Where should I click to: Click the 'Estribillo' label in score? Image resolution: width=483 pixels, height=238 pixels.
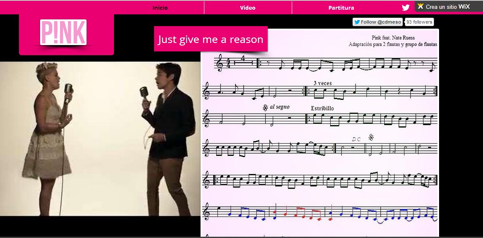tap(322, 108)
